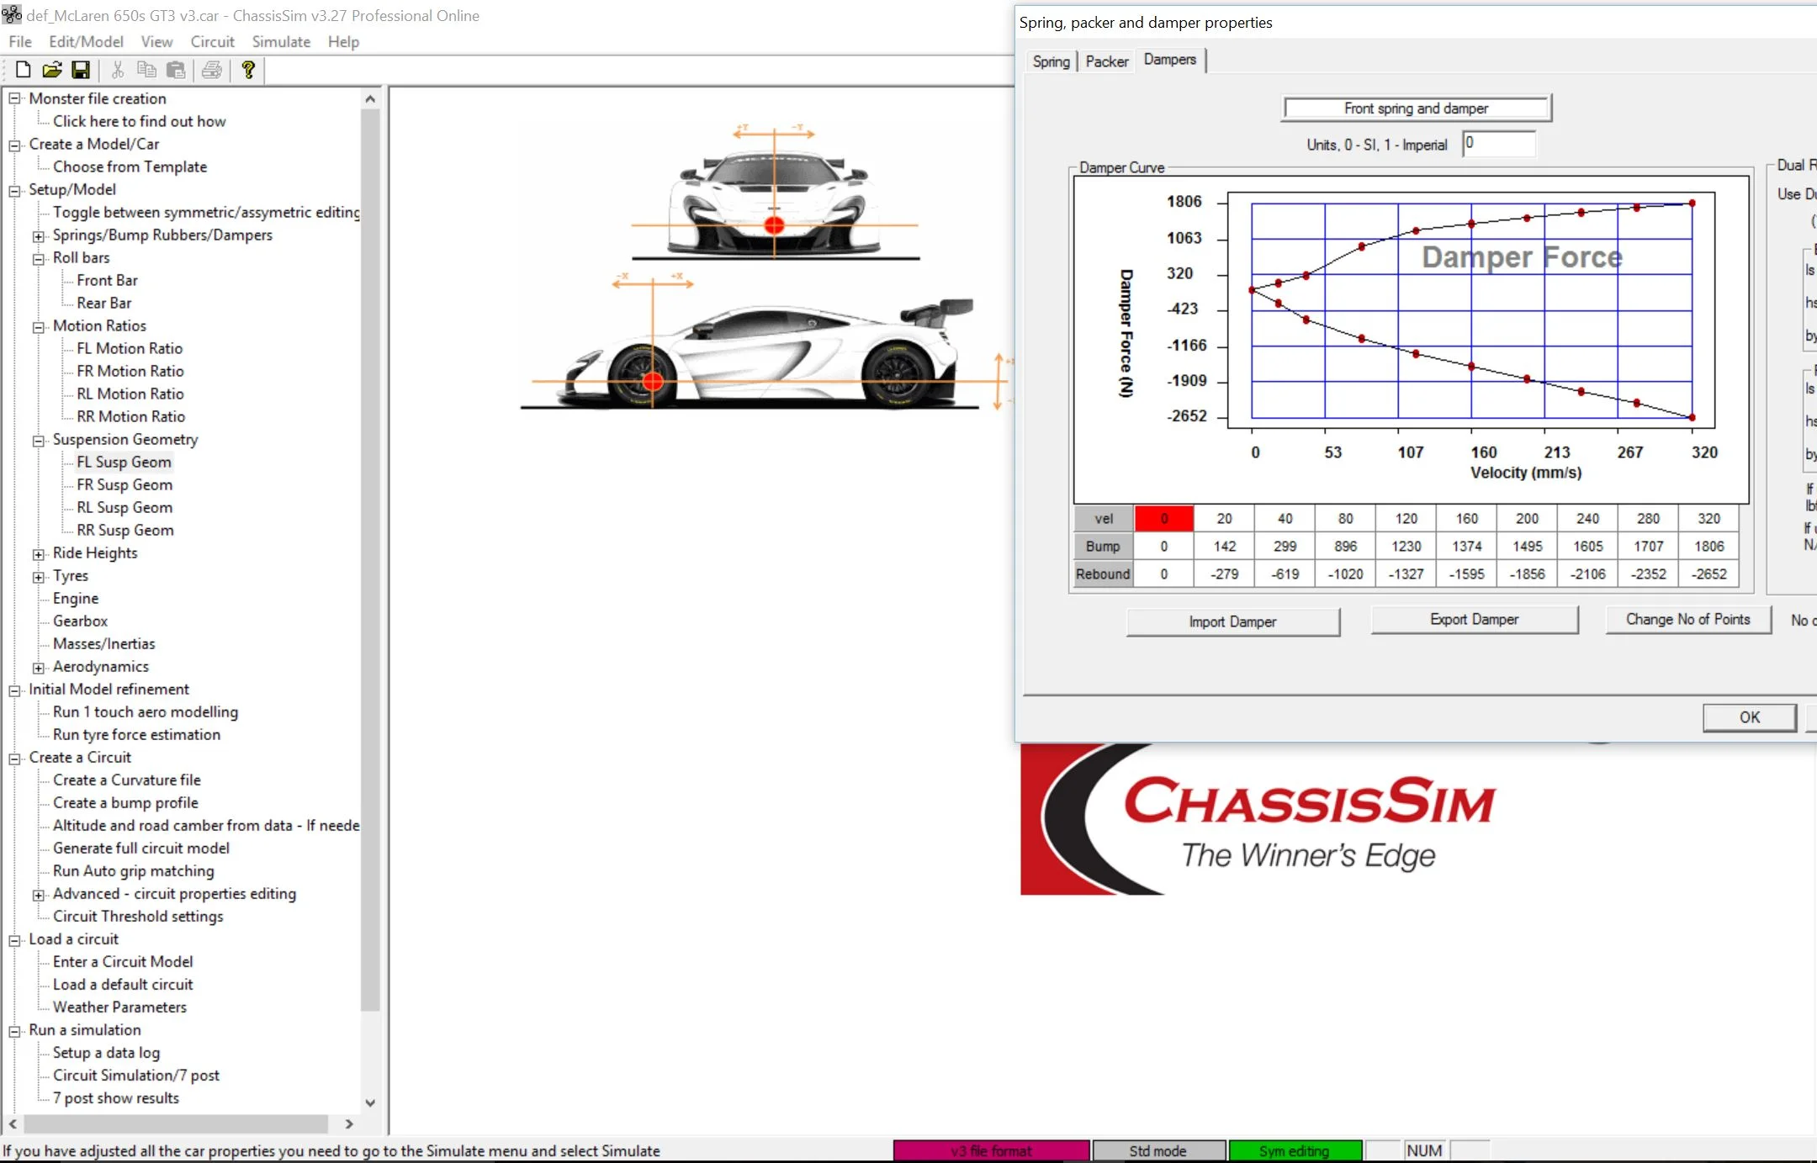Click the Bump force cell 1230
Image resolution: width=1817 pixels, height=1163 pixels.
tap(1406, 547)
